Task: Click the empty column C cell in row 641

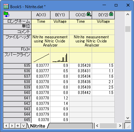Action: click(81, 98)
